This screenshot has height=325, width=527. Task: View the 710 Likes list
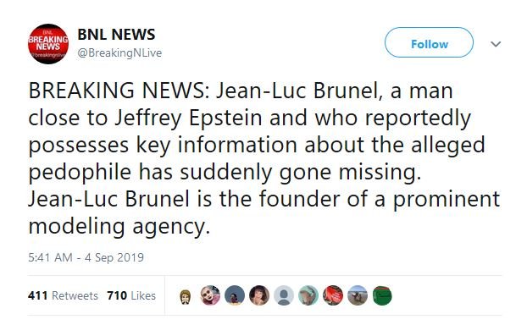[x=131, y=295]
